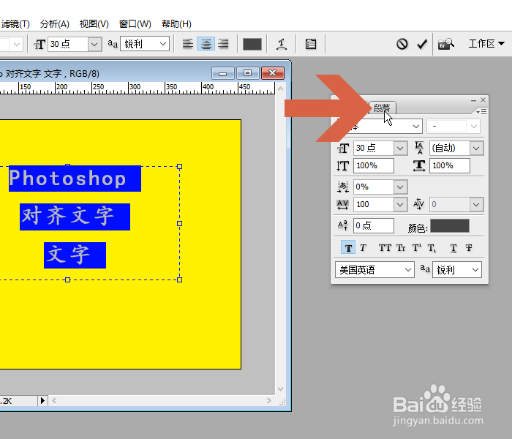Toggle all caps TT button
This screenshot has width=512, height=439.
click(385, 248)
